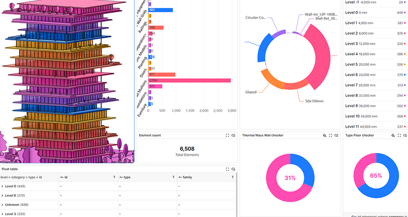This screenshot has width=408, height=217.
Task: Expand the Unknown (888) pivot row
Action: [x=2, y=205]
